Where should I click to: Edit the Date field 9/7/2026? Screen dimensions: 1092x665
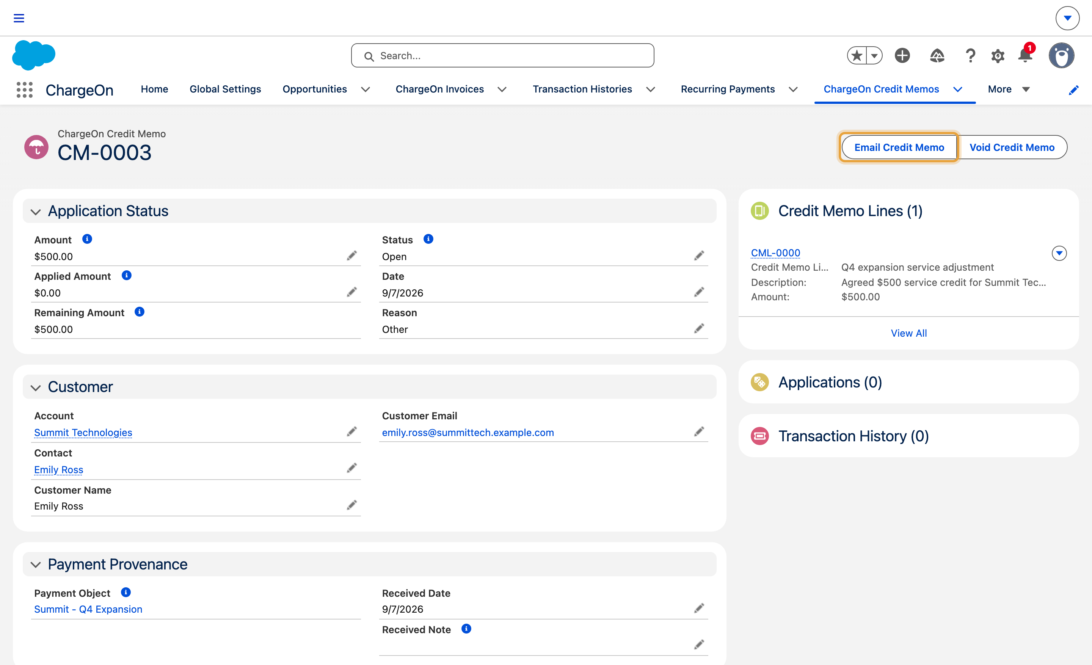699,292
